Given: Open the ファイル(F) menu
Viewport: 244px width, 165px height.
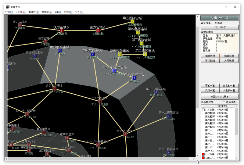Looking at the screenshot, I should click(x=9, y=12).
